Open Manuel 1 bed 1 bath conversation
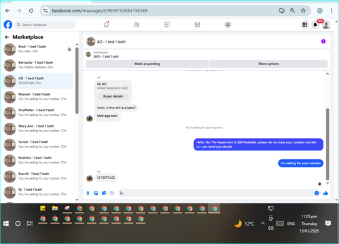 click(37, 97)
